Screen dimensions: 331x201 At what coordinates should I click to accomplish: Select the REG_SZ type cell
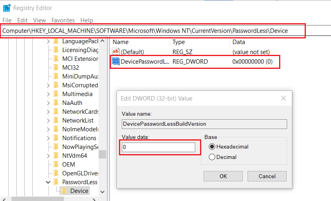pos(182,52)
